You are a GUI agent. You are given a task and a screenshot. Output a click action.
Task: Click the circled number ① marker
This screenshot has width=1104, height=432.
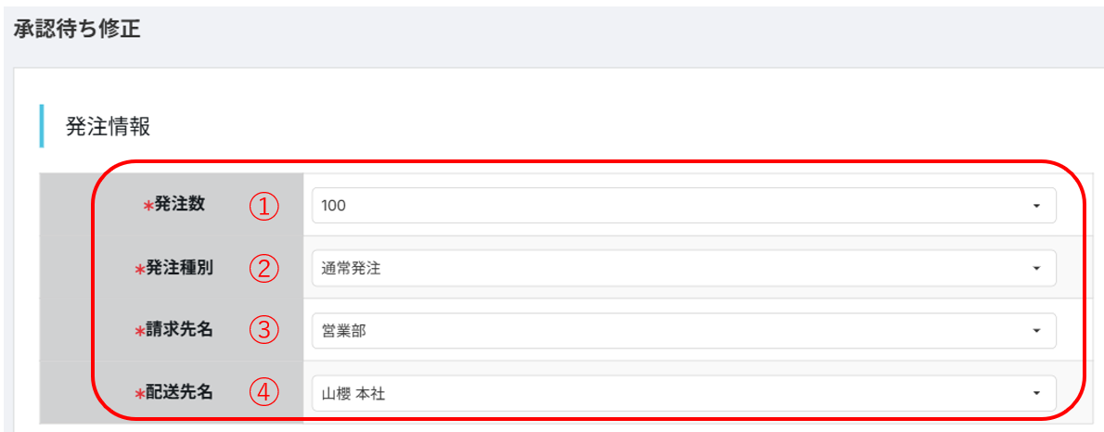point(264,206)
